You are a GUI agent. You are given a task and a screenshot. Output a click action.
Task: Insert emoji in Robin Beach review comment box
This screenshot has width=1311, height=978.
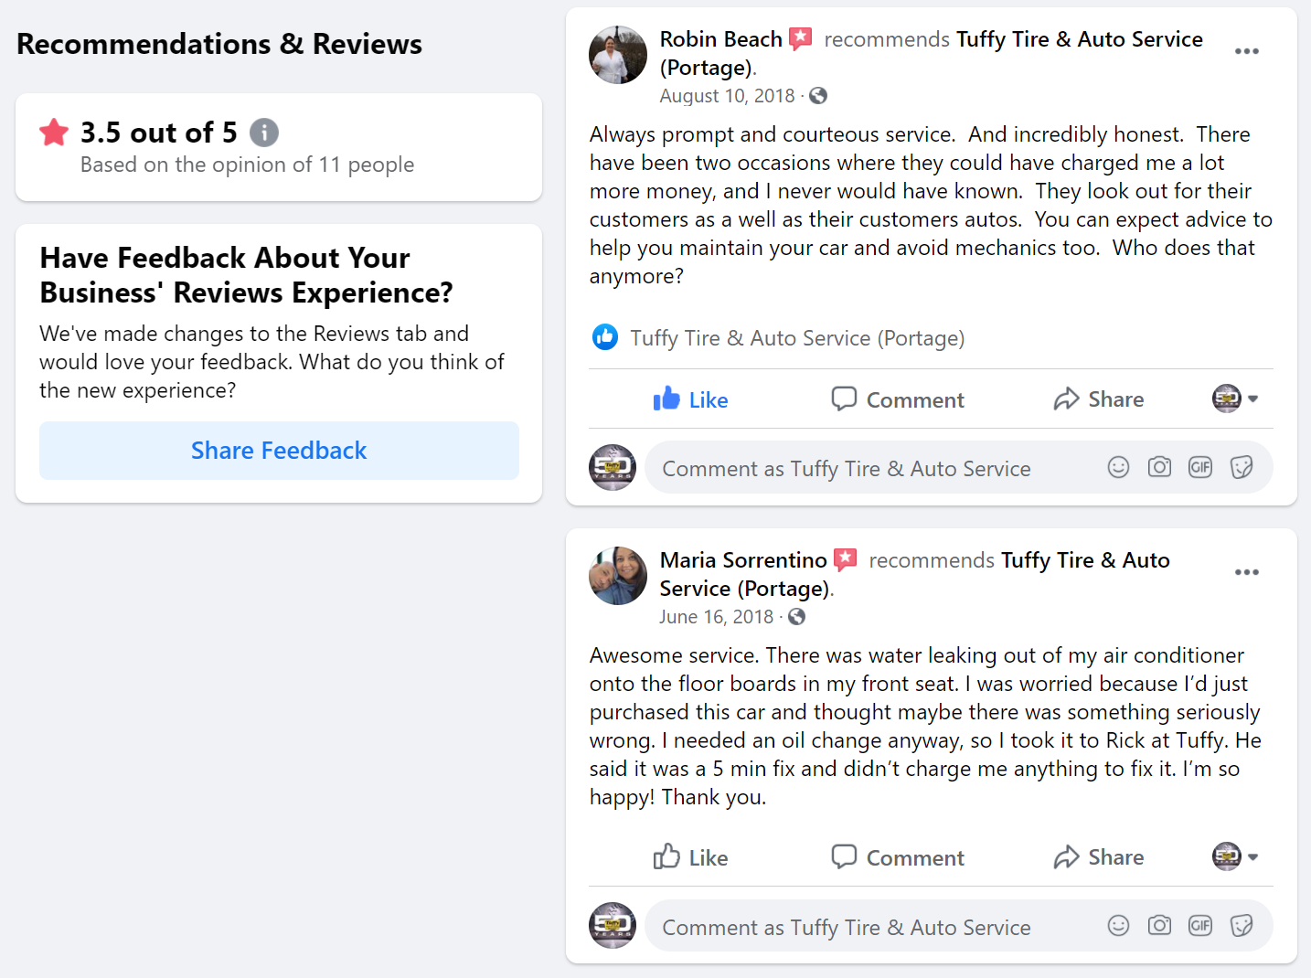pos(1118,468)
